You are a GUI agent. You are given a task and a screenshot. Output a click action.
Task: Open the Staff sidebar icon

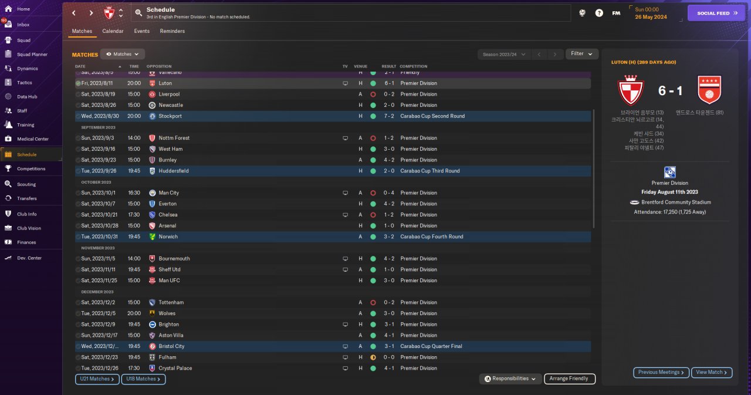8,110
